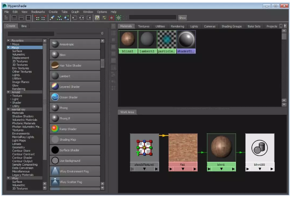The image size is (291, 198).
Task: Show next graph icon in toolbar
Action: (44, 18)
